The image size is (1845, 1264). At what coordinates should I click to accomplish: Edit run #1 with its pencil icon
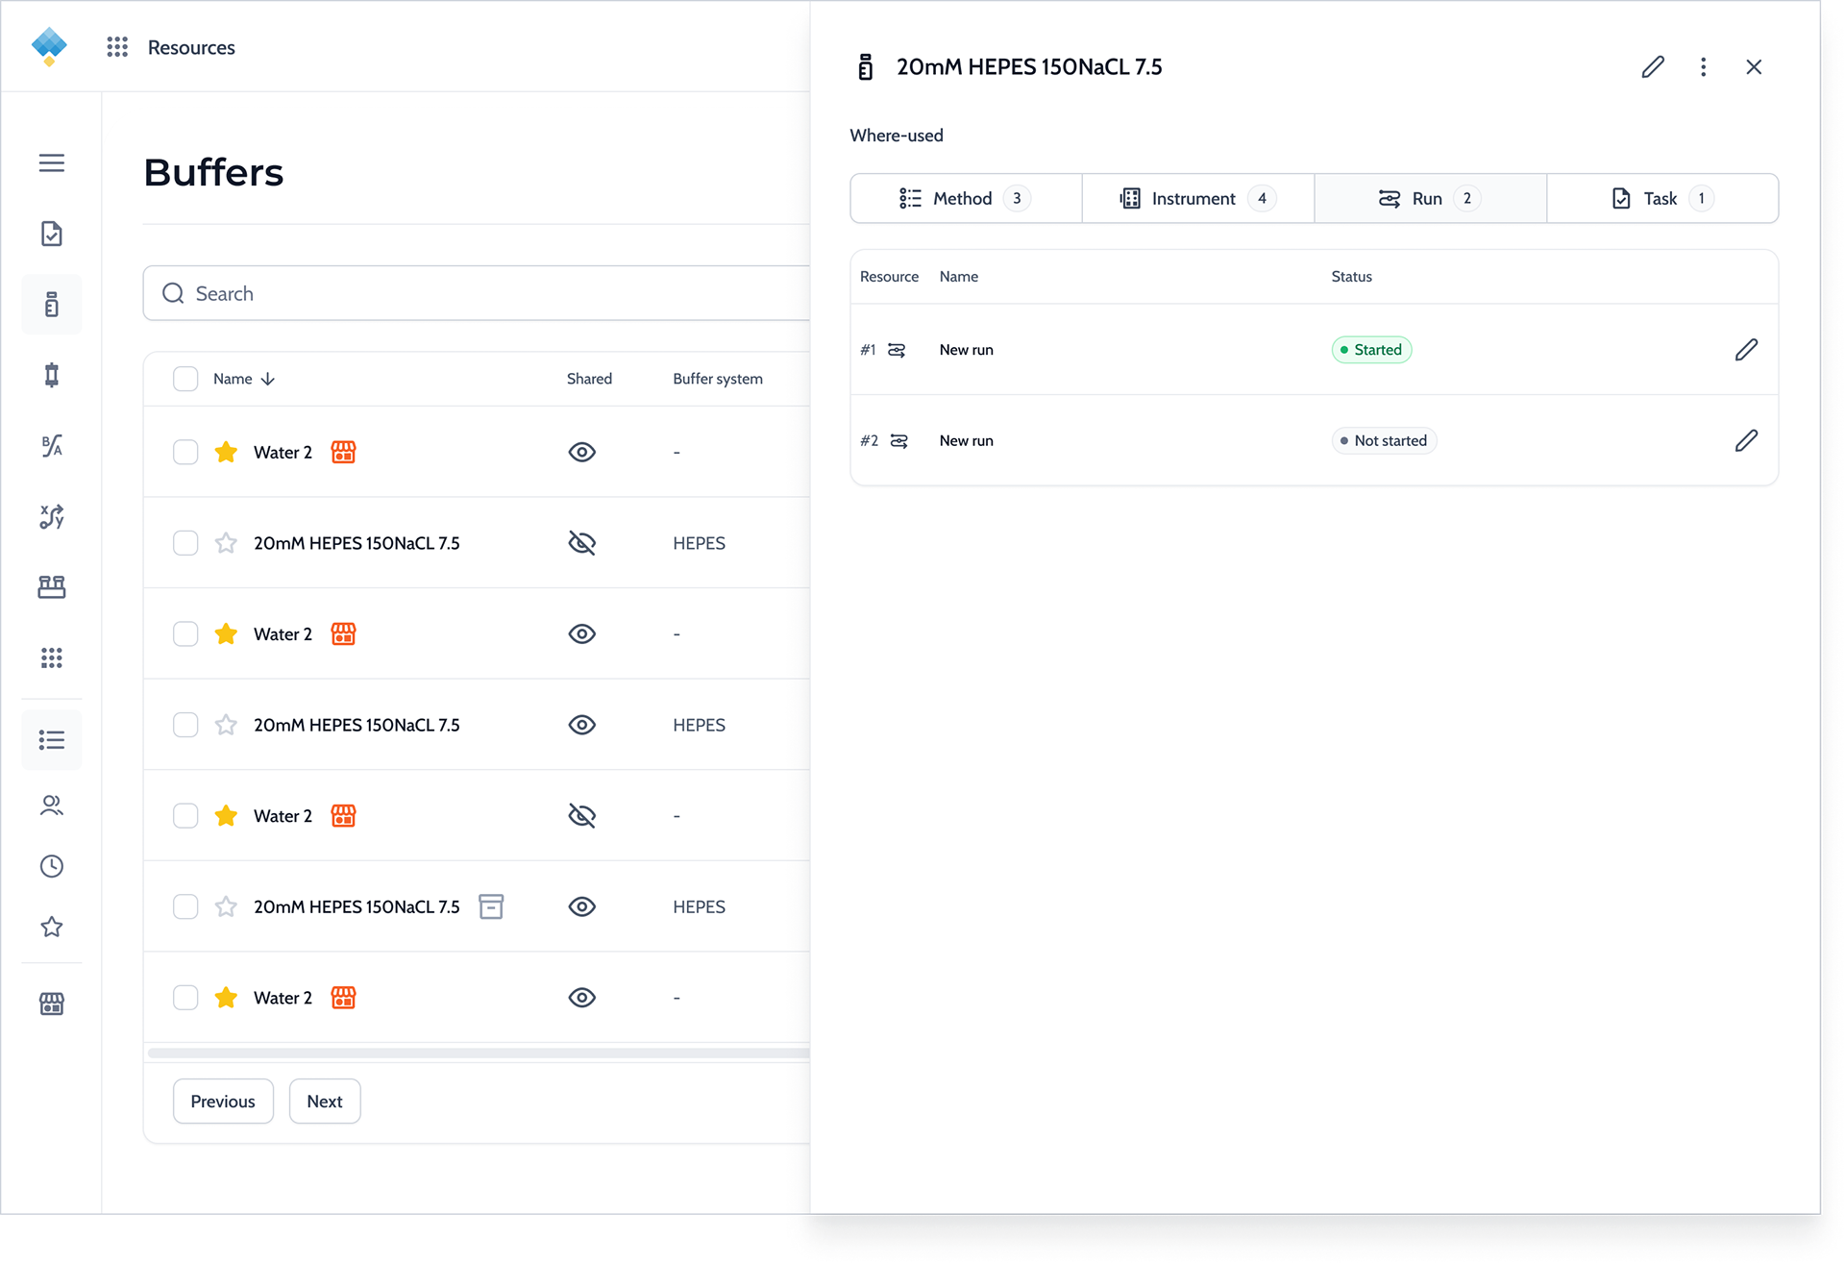[x=1746, y=350]
